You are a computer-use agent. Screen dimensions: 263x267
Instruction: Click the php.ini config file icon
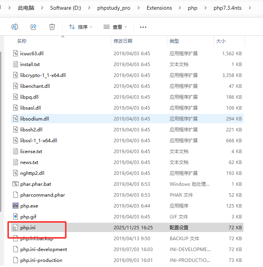pyautogui.click(x=15, y=227)
